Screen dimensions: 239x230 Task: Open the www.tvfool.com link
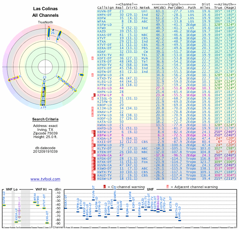[x=45, y=179]
